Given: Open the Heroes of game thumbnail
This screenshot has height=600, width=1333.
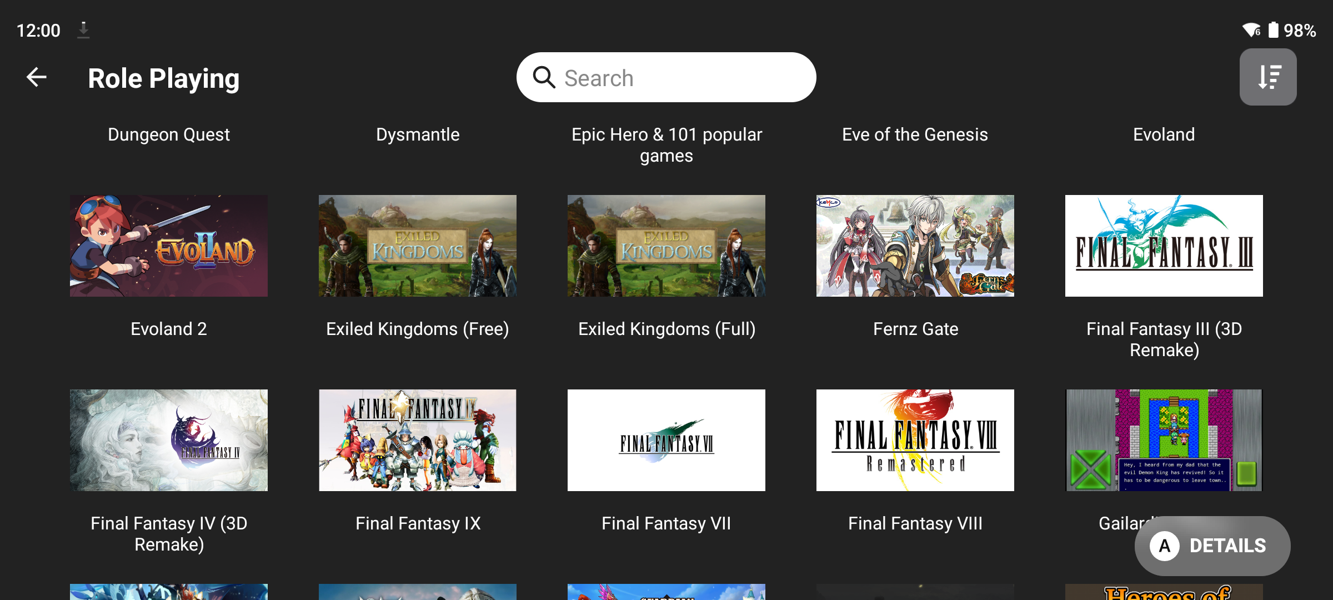Looking at the screenshot, I should coord(1164,592).
